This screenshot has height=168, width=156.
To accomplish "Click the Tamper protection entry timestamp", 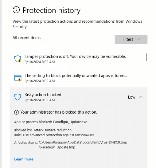I will [x=40, y=62].
